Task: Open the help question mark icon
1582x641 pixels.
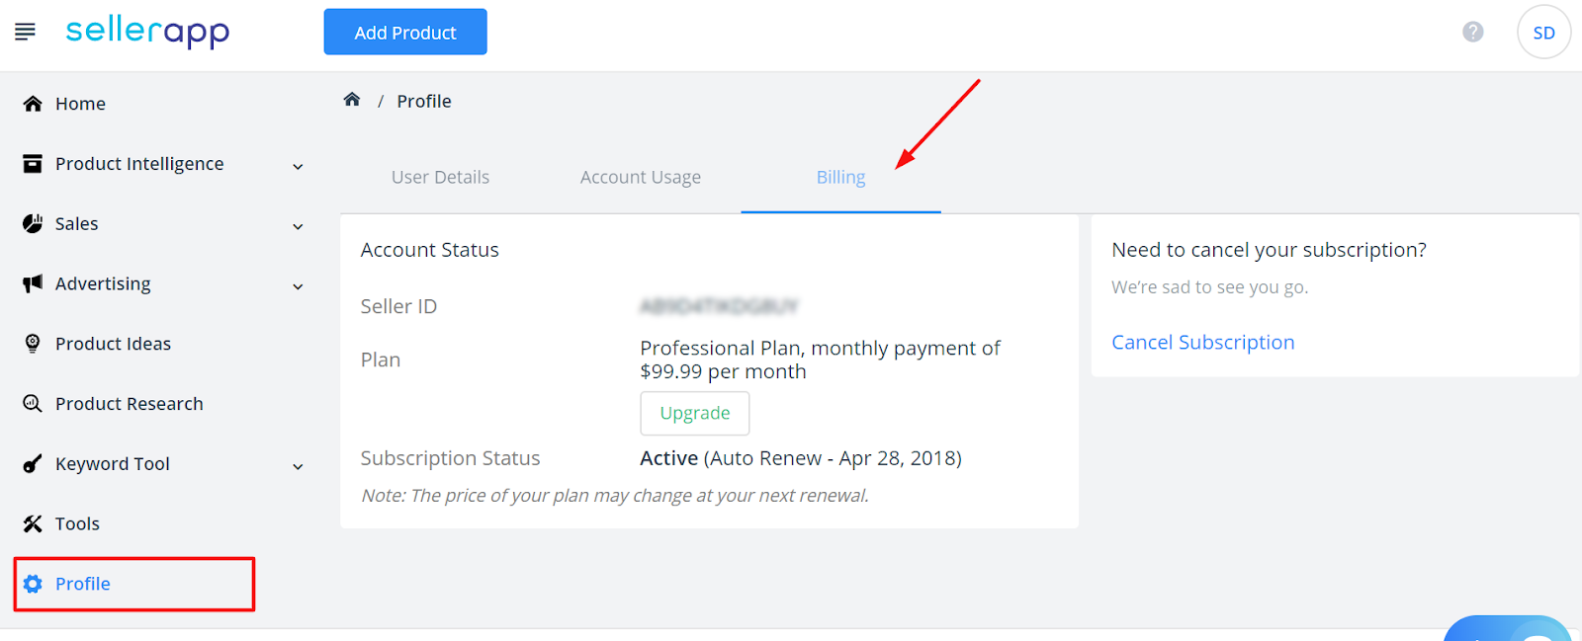Action: click(1473, 32)
